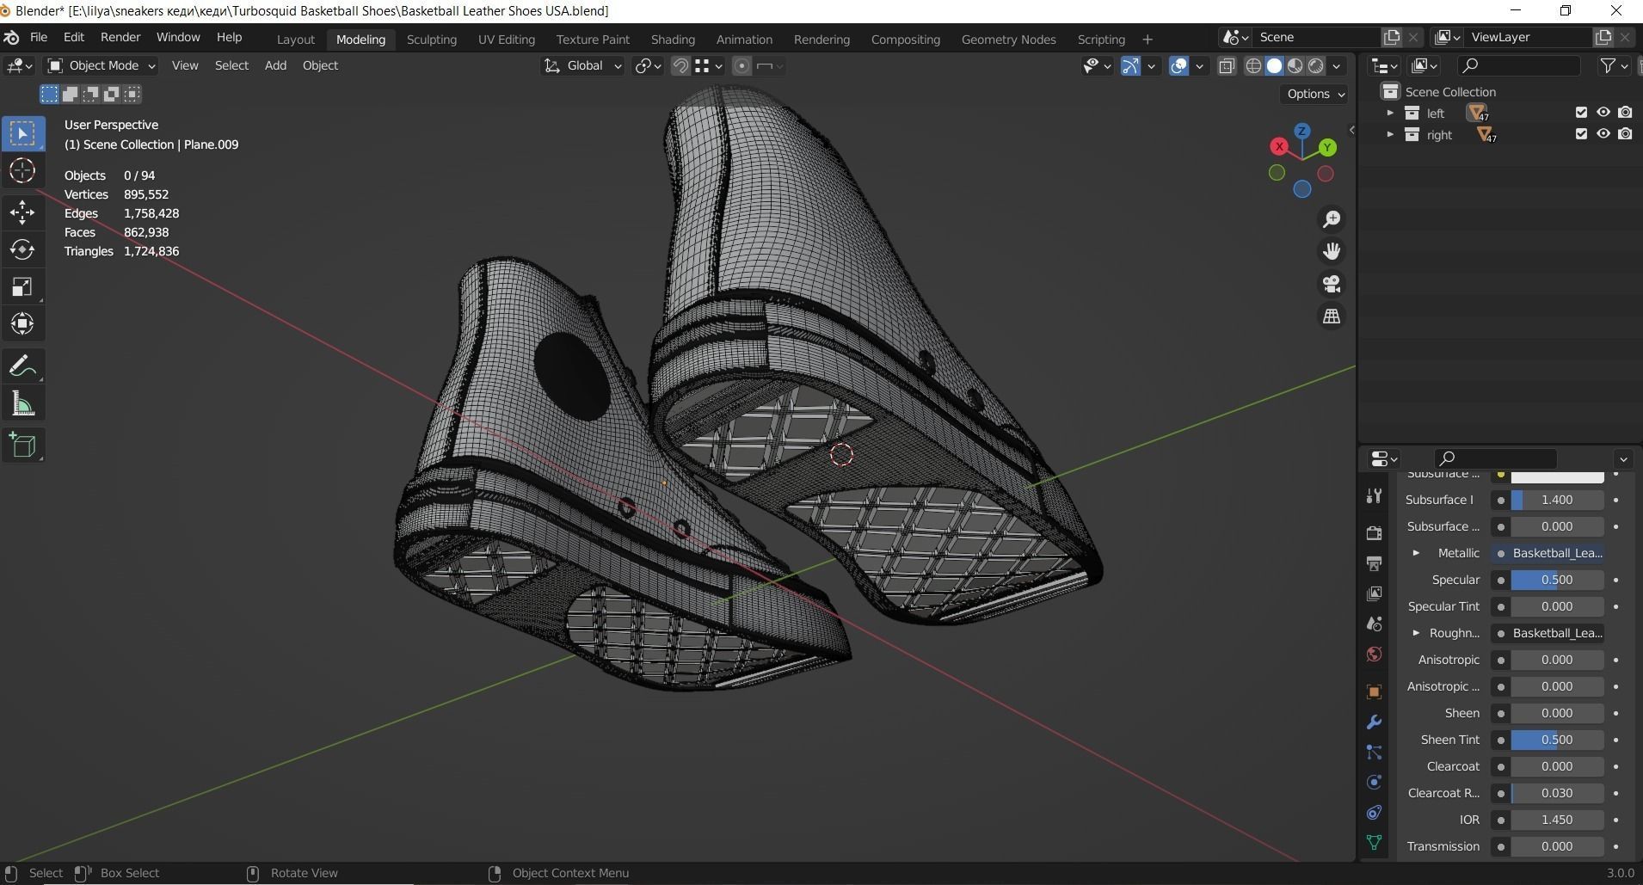Expand the right collection
1643x885 pixels.
(1390, 134)
